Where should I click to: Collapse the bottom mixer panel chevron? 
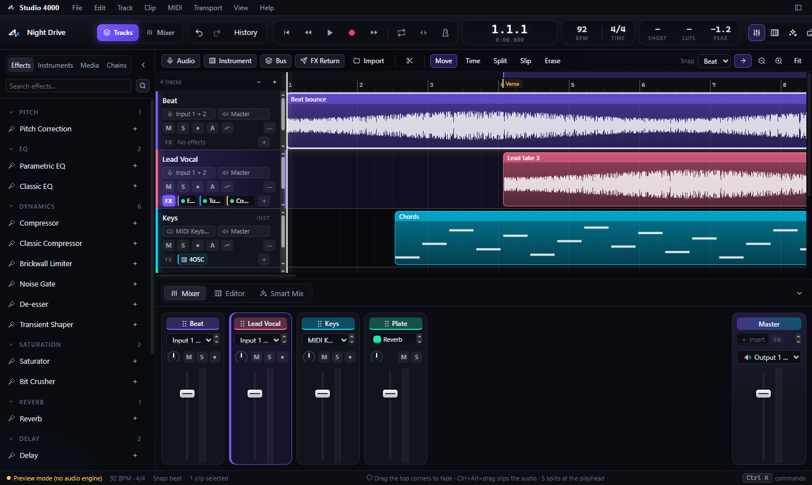(799, 293)
